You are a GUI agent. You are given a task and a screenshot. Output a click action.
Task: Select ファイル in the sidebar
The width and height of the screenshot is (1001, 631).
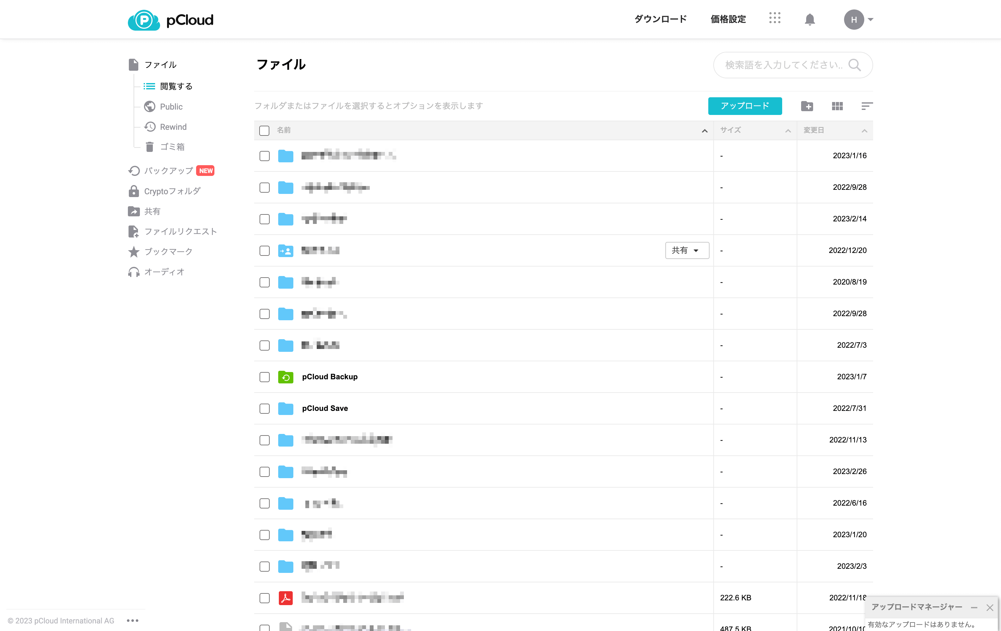pos(152,64)
